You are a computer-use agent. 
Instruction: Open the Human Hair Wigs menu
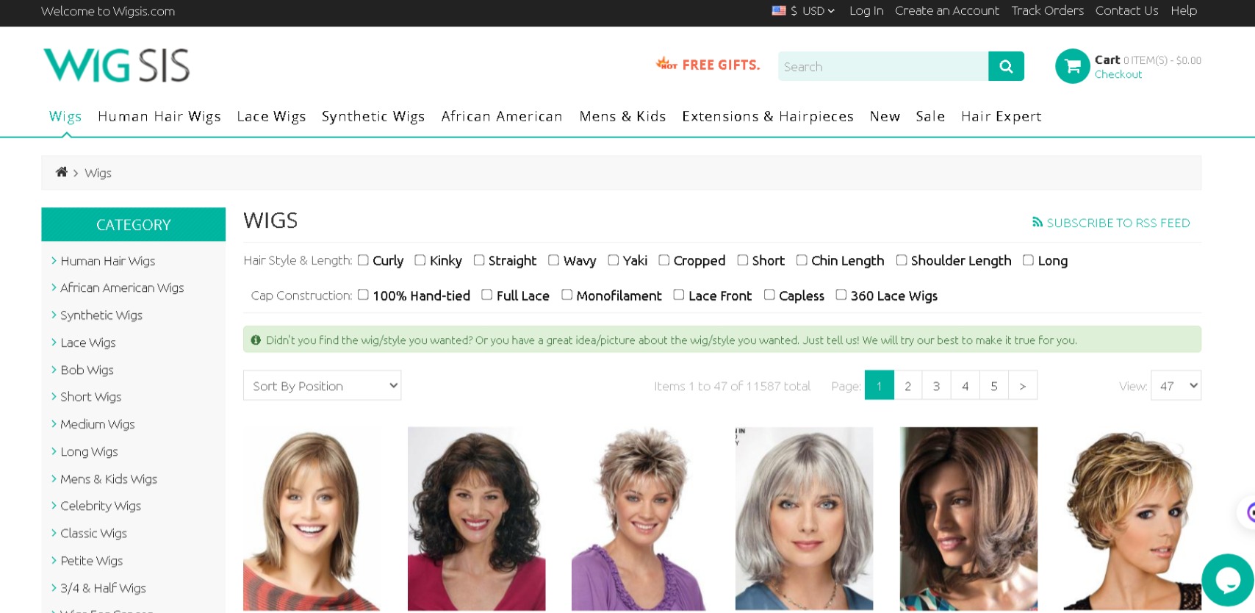pos(159,116)
